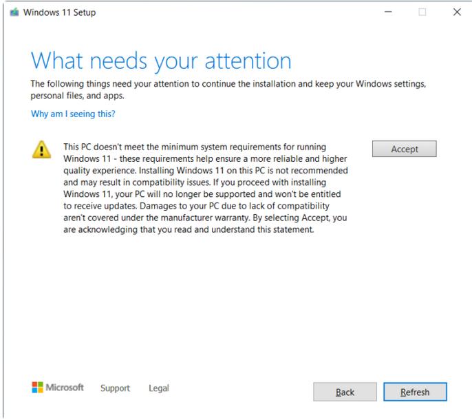Hit the Refresh button

pyautogui.click(x=415, y=392)
